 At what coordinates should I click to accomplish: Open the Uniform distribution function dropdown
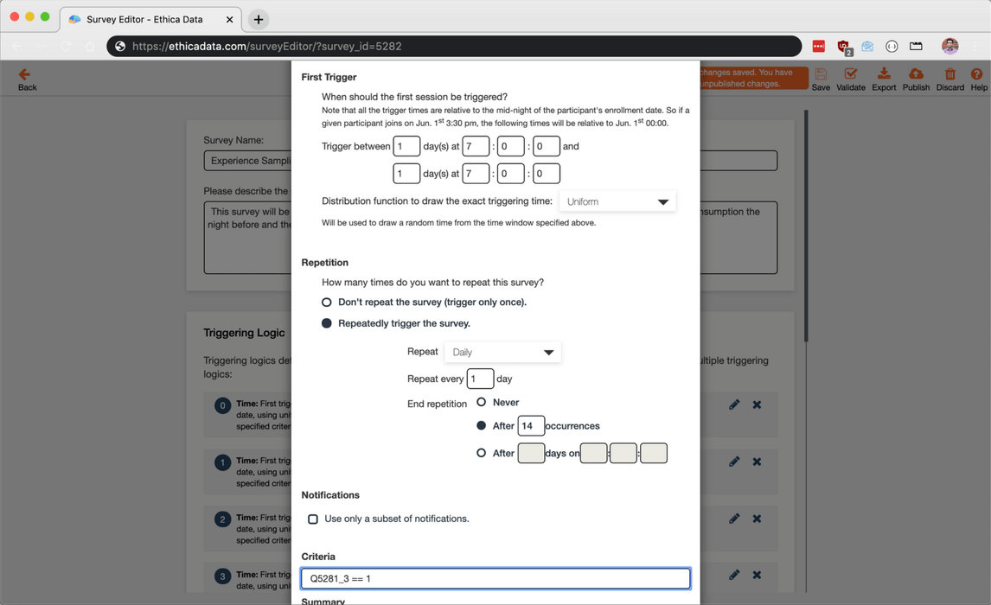point(617,201)
